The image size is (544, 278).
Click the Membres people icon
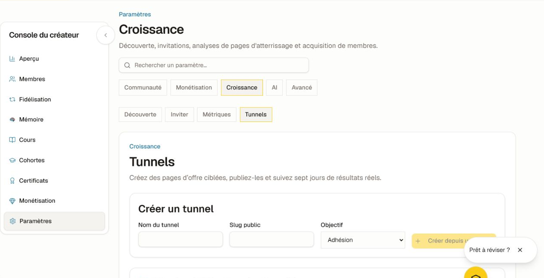[12, 79]
